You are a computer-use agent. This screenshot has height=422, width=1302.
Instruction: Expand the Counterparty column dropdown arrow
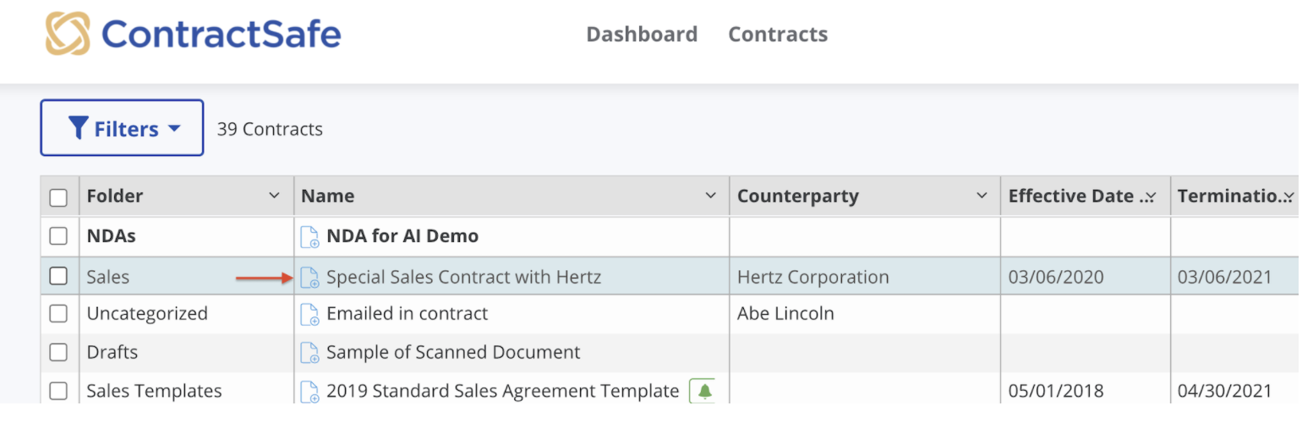[x=982, y=196]
